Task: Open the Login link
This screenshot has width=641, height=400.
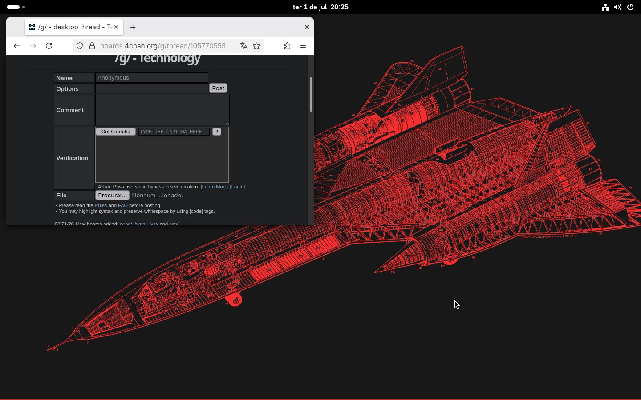Action: 237,187
